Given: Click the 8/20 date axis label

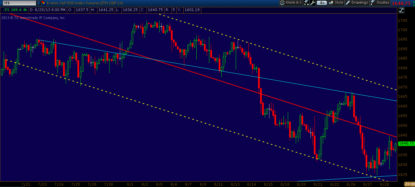Looking at the screenshot, I should point(301,184).
